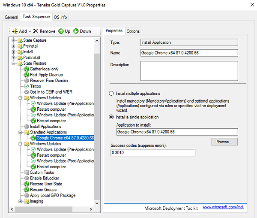Click the Standard Applications folder icon
Screen dimensions: 257x218
27,132
